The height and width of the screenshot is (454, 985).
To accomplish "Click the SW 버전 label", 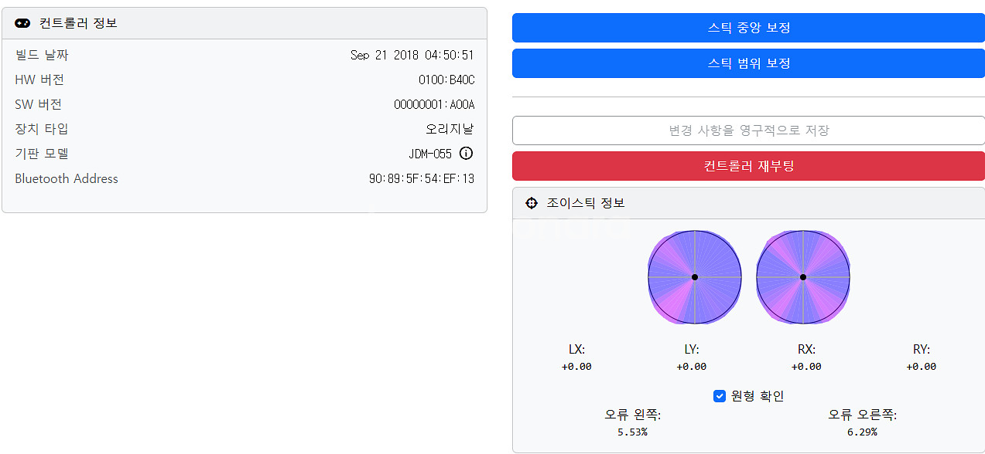I will point(39,104).
